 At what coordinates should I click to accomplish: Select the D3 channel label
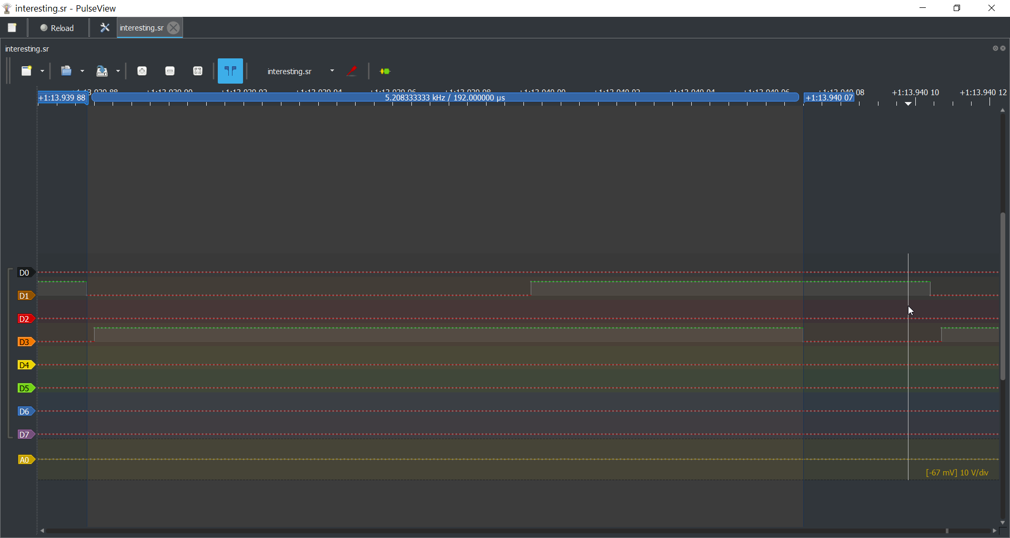tap(24, 341)
